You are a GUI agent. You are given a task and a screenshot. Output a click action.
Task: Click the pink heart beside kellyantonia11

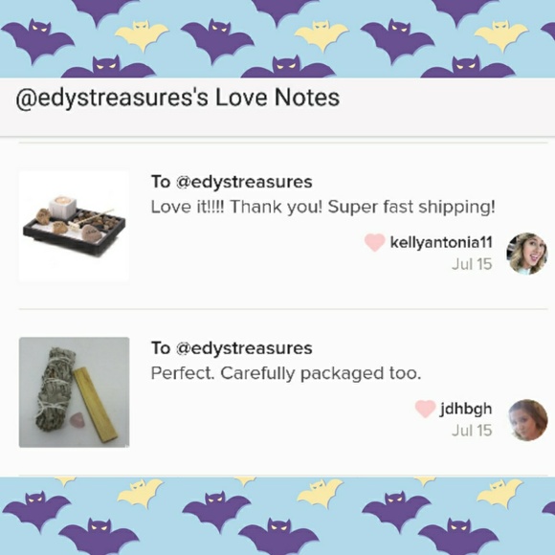(x=374, y=242)
